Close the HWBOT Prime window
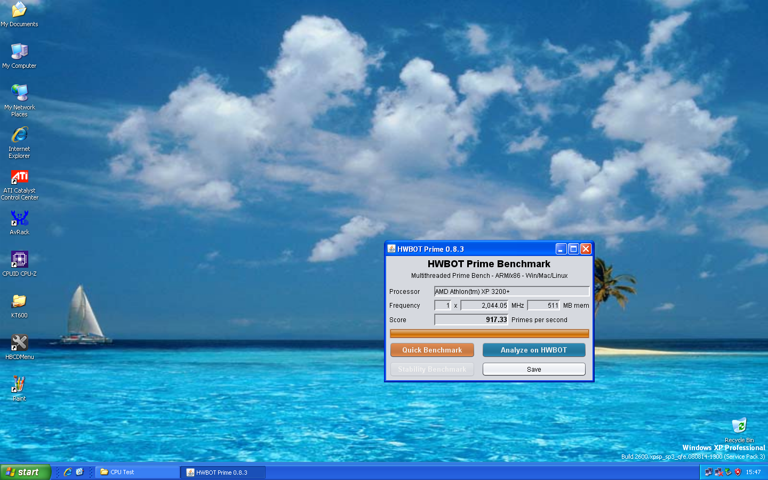Viewport: 768px width, 480px height. pos(586,249)
